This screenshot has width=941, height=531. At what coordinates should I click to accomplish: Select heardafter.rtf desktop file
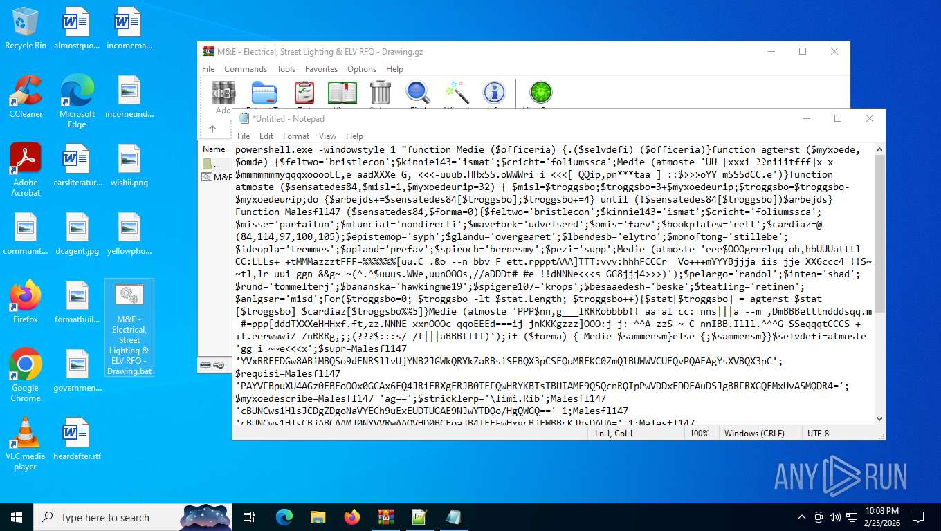77,439
